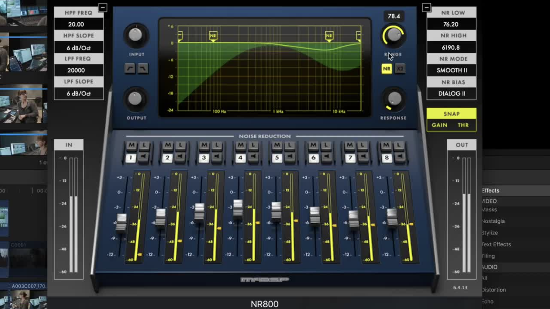Mute band 1 with M button

click(x=132, y=145)
